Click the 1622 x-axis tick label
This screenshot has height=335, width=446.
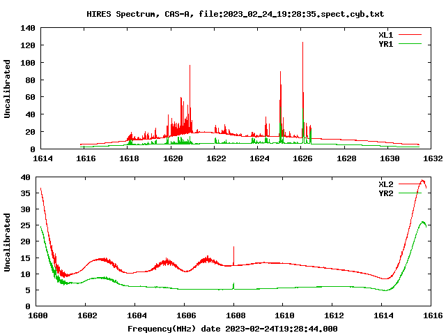(216, 158)
